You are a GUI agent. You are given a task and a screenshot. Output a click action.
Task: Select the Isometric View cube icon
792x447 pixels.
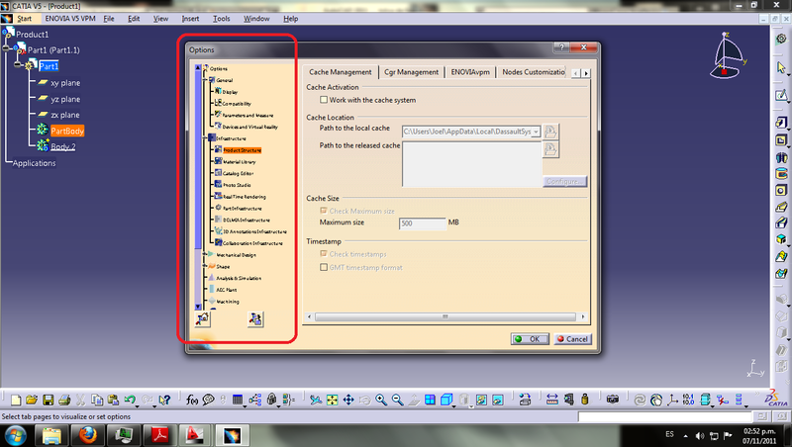click(445, 401)
